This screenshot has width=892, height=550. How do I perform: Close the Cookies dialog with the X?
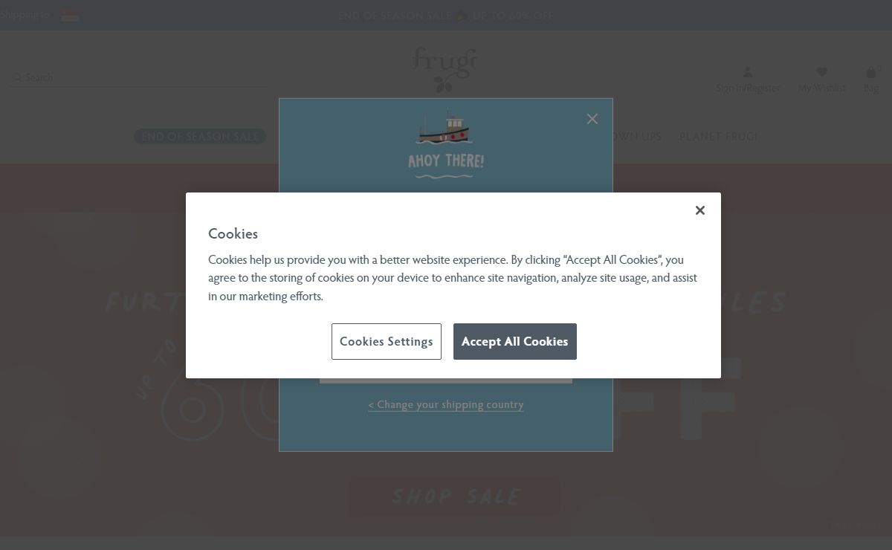pyautogui.click(x=699, y=210)
